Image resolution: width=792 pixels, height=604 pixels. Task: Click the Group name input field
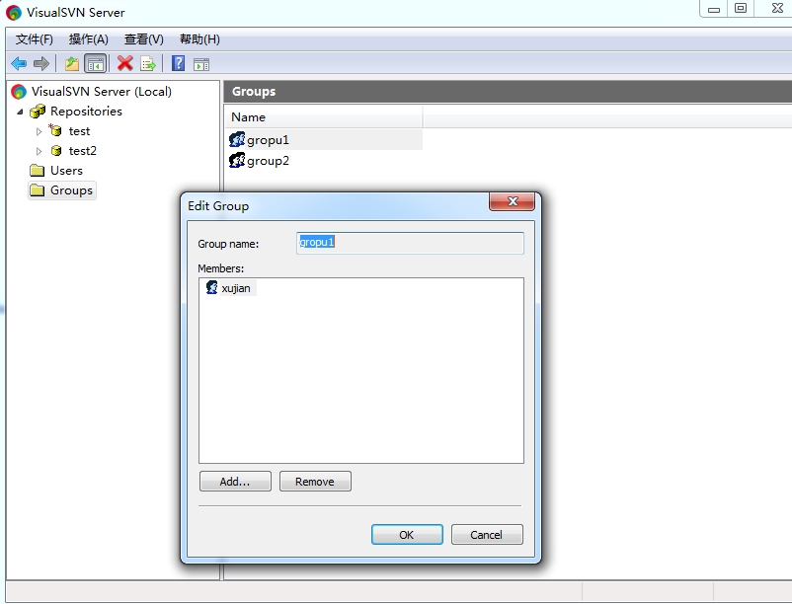click(410, 243)
